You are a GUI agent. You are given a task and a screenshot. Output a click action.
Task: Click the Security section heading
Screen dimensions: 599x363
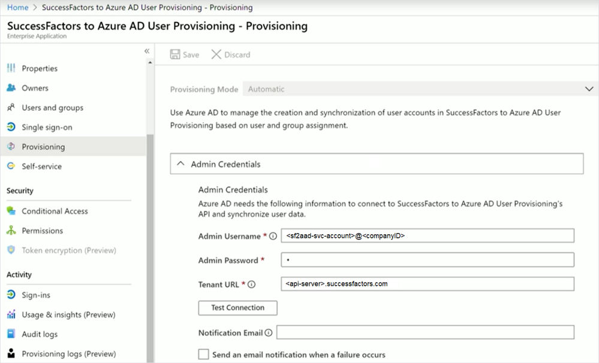pyautogui.click(x=20, y=190)
